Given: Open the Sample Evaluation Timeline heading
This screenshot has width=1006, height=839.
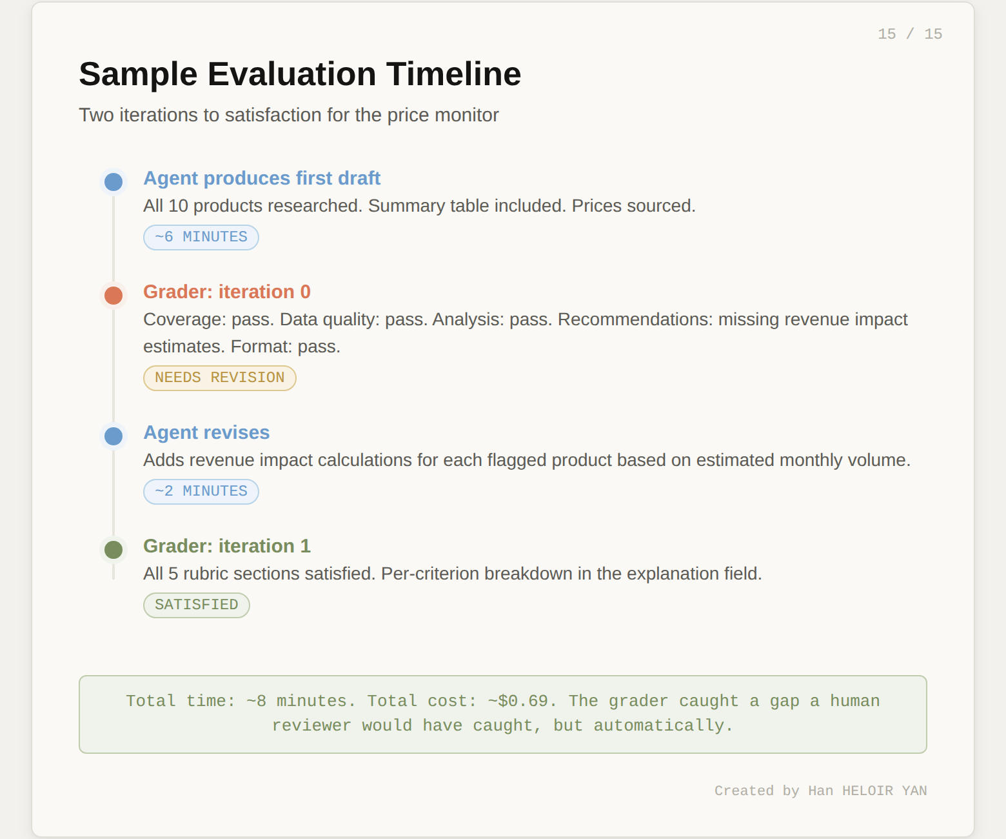Looking at the screenshot, I should tap(299, 73).
